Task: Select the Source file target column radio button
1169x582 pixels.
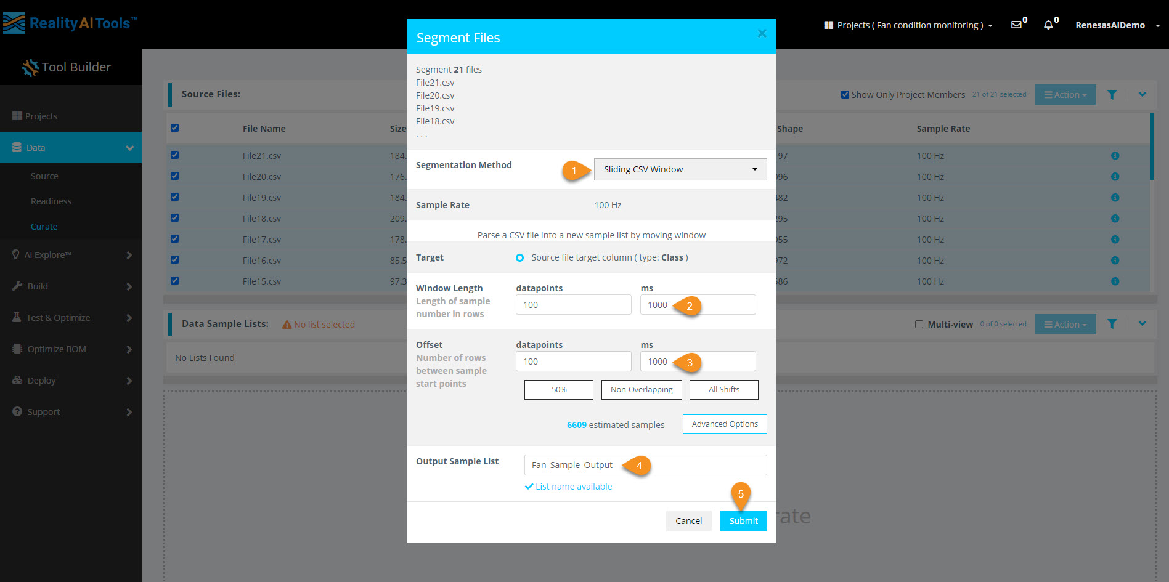Action: point(519,257)
